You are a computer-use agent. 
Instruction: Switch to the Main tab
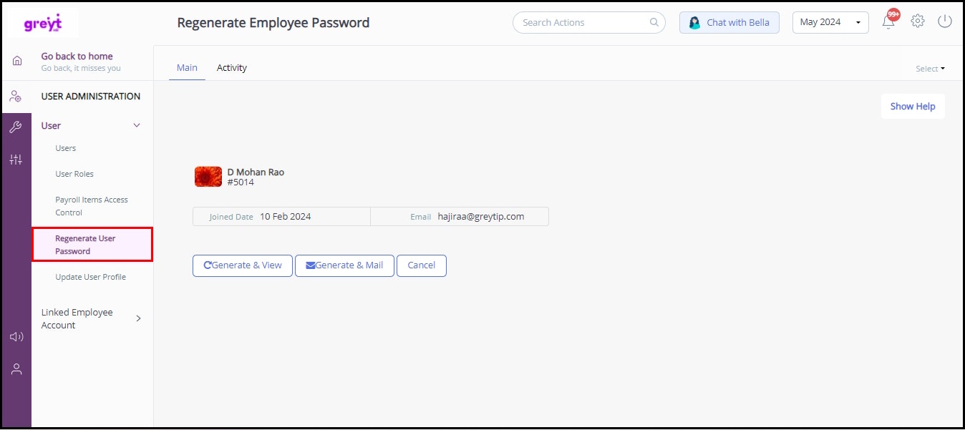[187, 67]
